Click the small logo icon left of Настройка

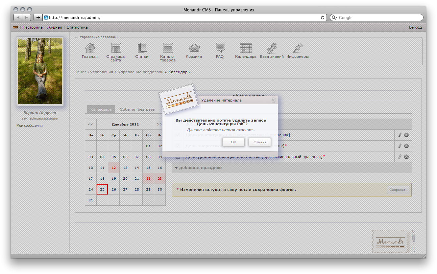pyautogui.click(x=15, y=28)
